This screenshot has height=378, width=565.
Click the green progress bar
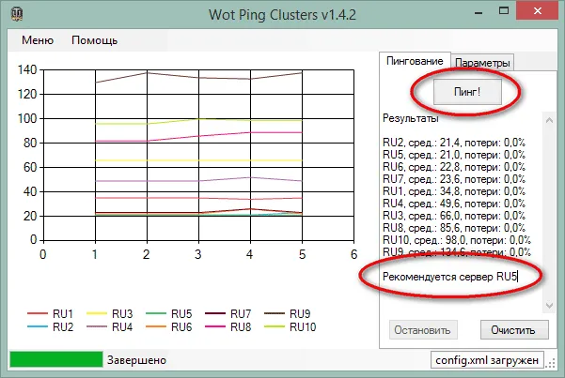tap(55, 359)
